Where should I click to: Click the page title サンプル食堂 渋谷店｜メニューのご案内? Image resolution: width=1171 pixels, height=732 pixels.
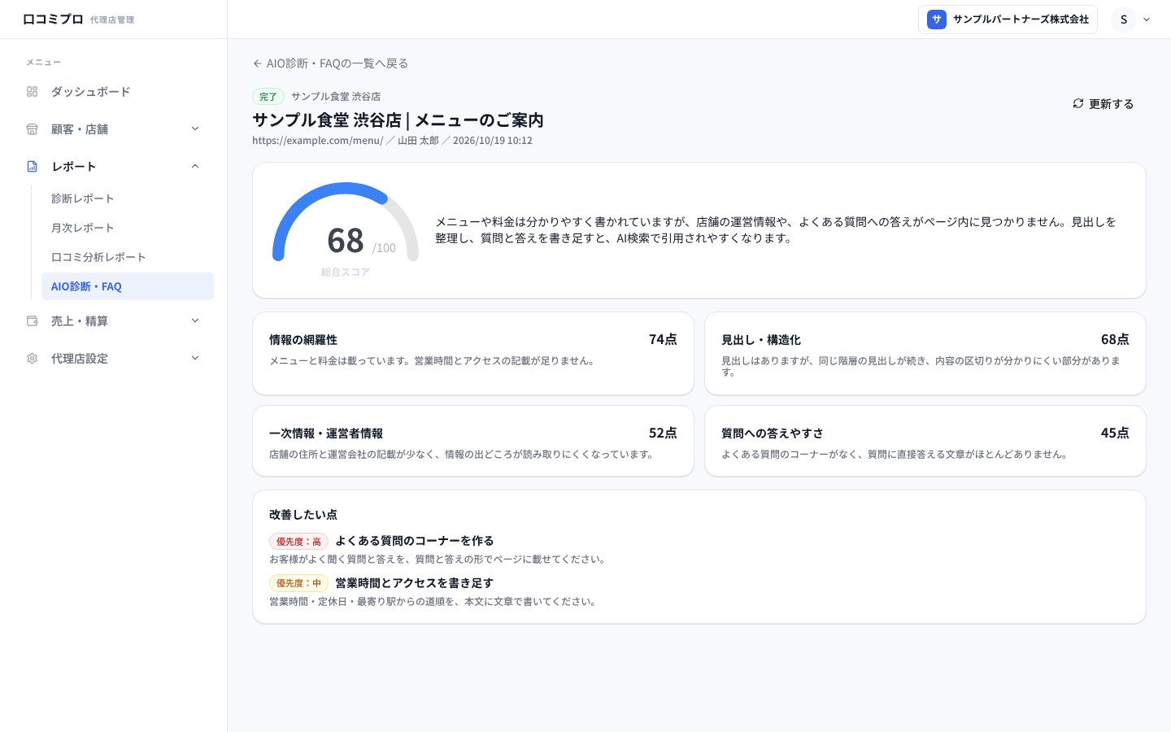398,120
